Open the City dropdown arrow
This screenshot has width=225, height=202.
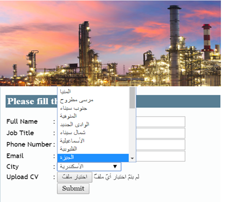pyautogui.click(x=115, y=166)
